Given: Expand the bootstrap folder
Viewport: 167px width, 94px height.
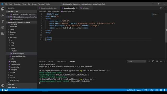Looking at the screenshot, I should tap(13, 27).
